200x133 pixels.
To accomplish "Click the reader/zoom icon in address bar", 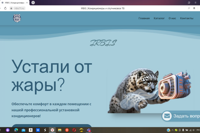I will pos(189,8).
